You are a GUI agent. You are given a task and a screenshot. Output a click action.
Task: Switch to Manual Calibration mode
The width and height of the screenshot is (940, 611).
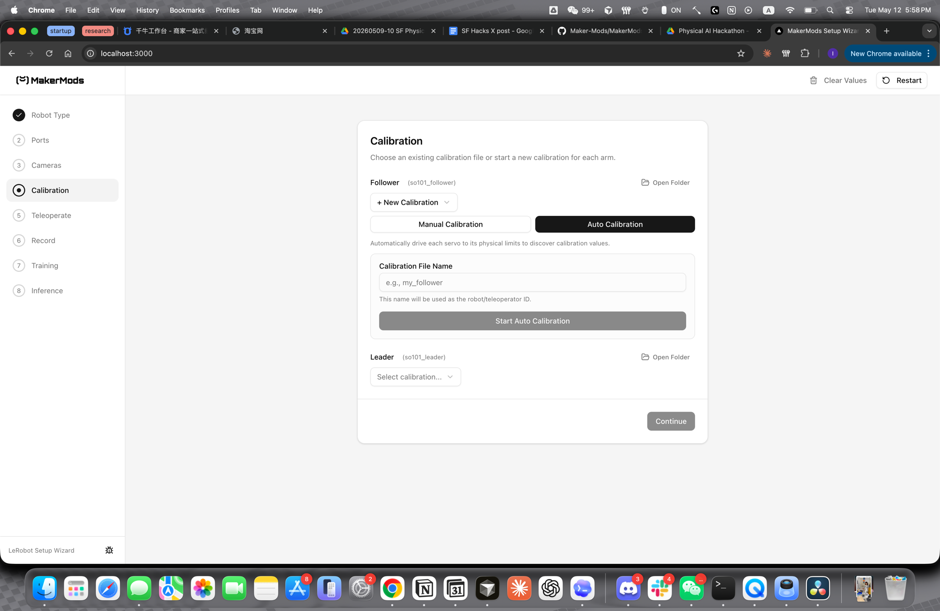click(x=450, y=224)
